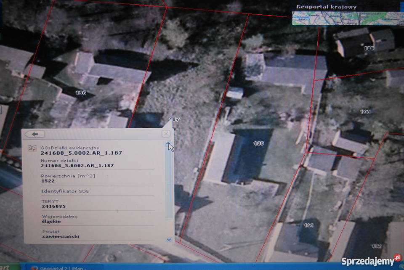Click the TERYT value 2416085
The image size is (404, 270).
coord(53,206)
